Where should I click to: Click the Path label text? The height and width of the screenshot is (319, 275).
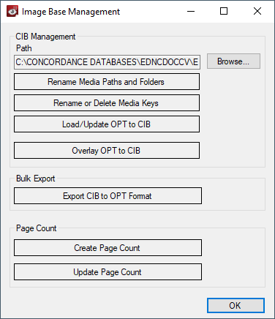point(24,48)
